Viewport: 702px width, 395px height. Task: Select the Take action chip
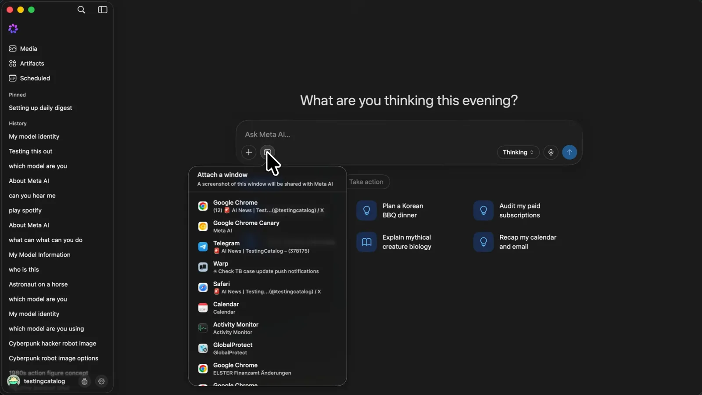click(x=366, y=182)
